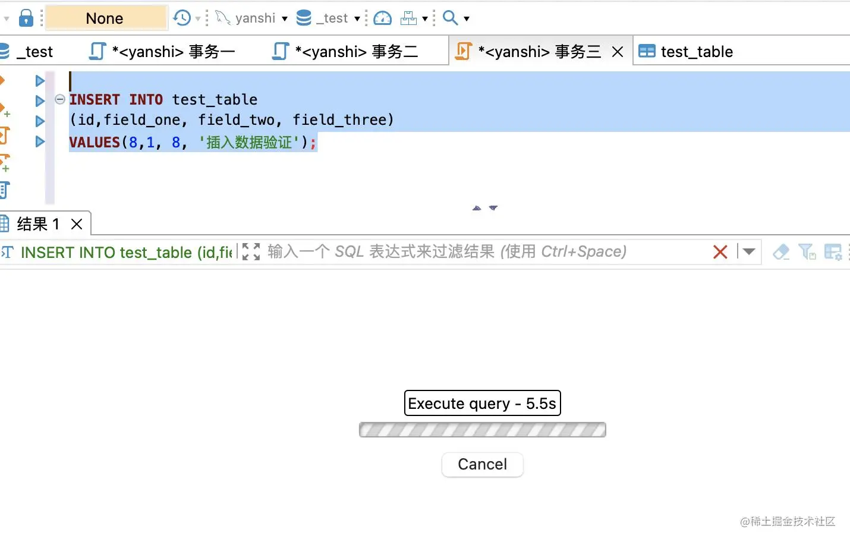
Task: Open the test_table tab
Action: 697,51
